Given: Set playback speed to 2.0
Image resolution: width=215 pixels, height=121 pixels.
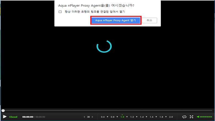Looking at the screenshot, I should pos(171,117).
